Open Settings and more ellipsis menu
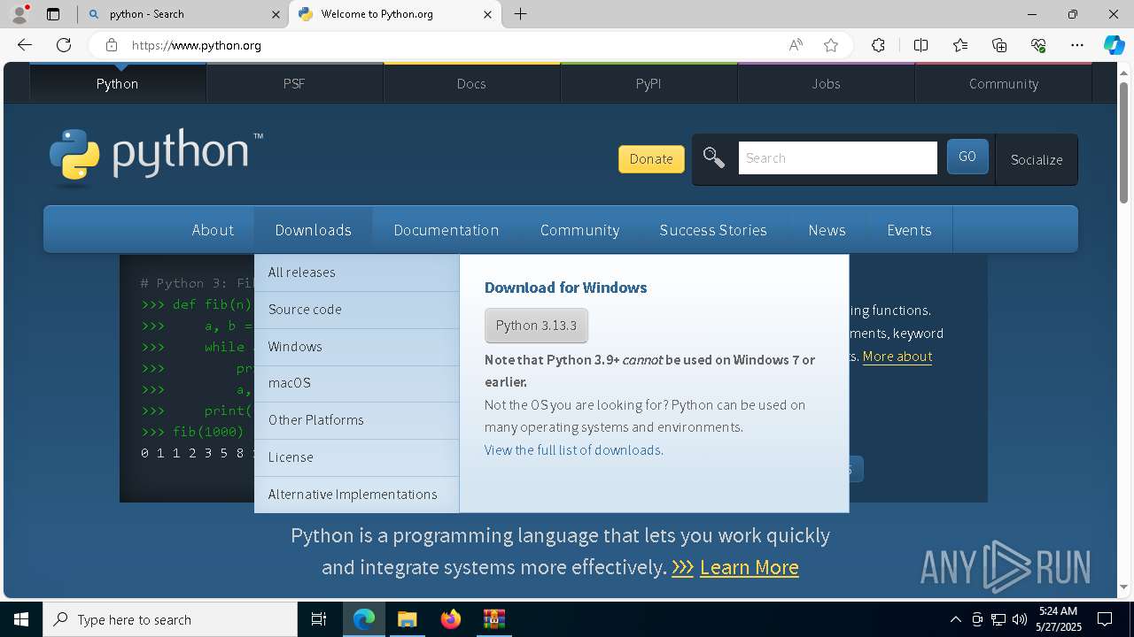This screenshot has width=1134, height=637. point(1077,45)
